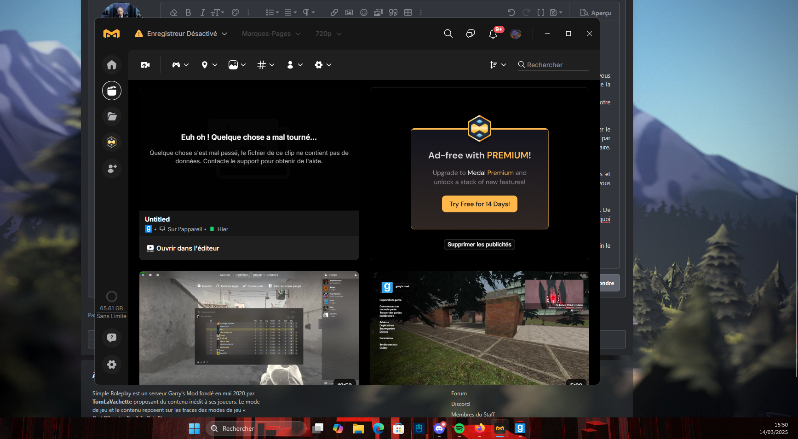Expand the people filter dropdown
Screen dimensions: 798x439
pos(295,65)
